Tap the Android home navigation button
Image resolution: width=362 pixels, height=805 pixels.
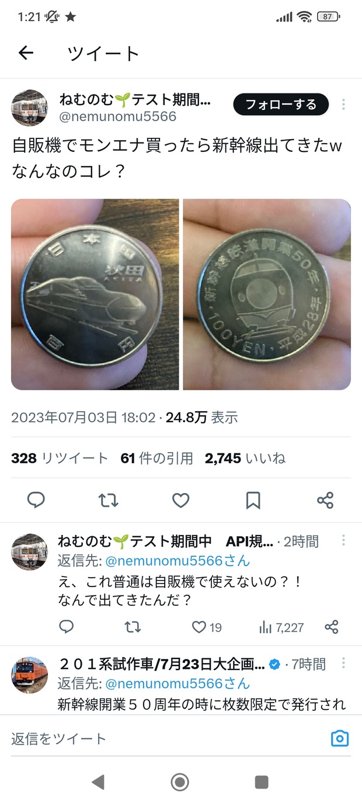click(180, 782)
